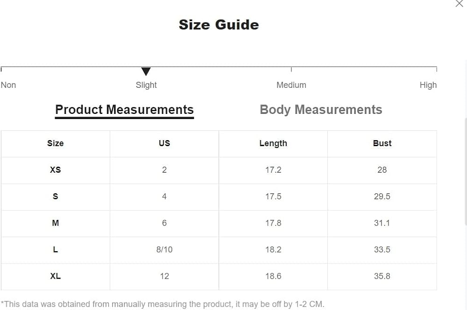Select the Product Measurements tab
Image resolution: width=467 pixels, height=310 pixels.
point(124,110)
